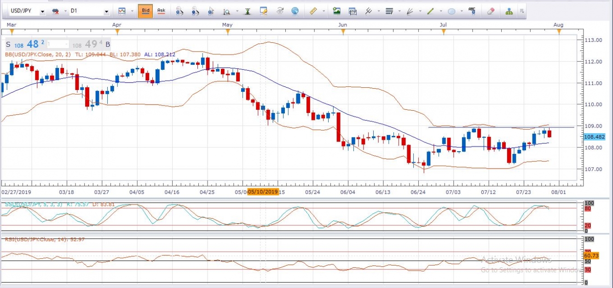Image resolution: width=613 pixels, height=288 pixels.
Task: Select the cursor zoom tool icon
Action: click(211, 11)
